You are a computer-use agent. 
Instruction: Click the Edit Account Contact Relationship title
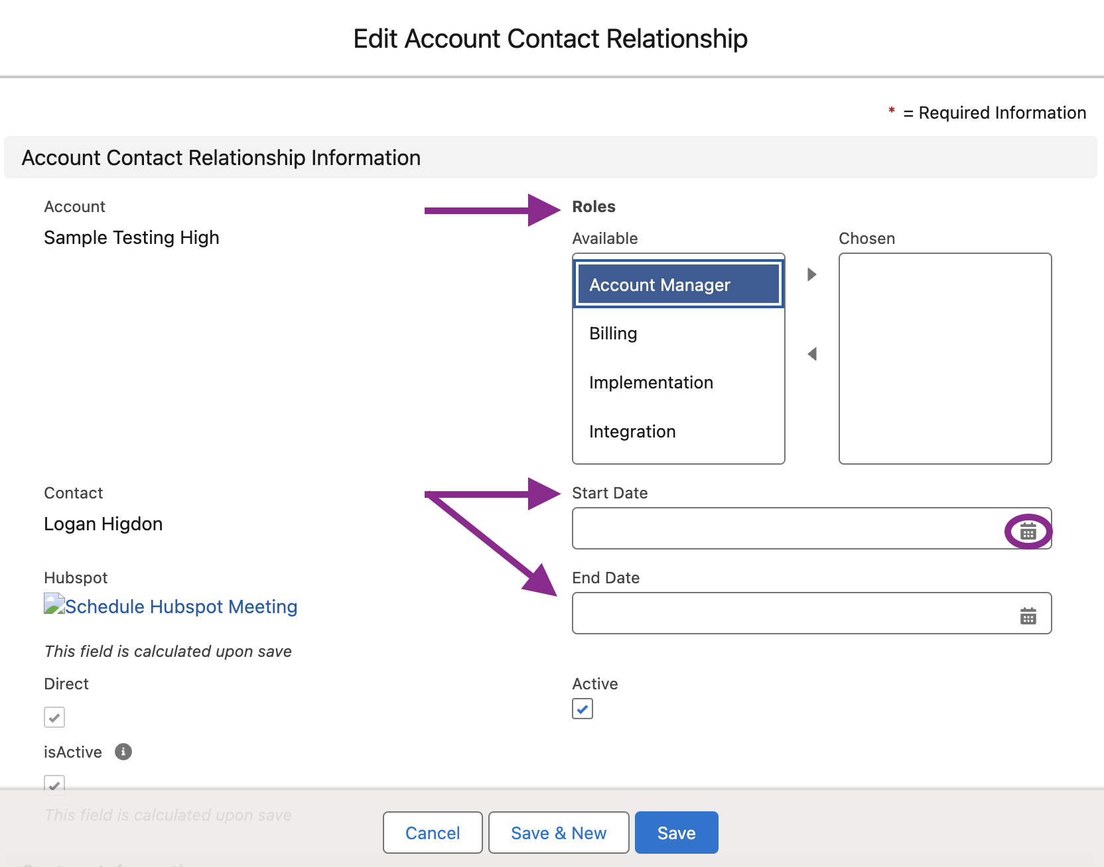tap(551, 38)
